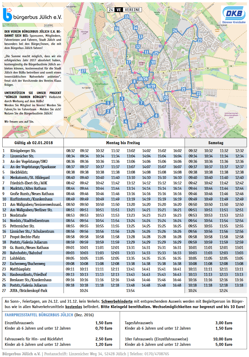
Task: Click the line 24 VE VEREINE label
Action: pyautogui.click(x=124, y=10)
